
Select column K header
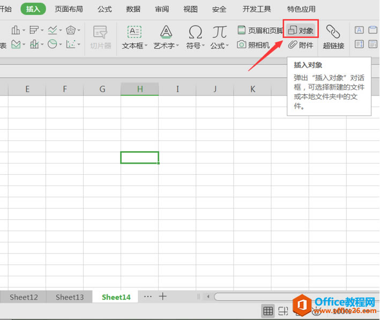[x=252, y=89]
